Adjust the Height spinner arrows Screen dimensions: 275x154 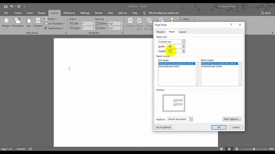[183, 51]
